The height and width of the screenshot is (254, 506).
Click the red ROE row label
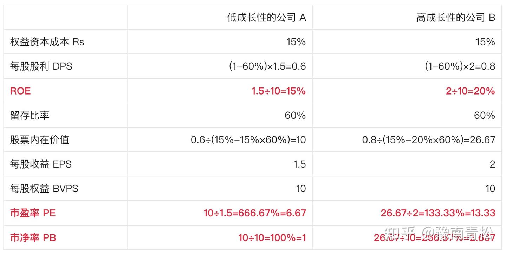[x=20, y=91]
